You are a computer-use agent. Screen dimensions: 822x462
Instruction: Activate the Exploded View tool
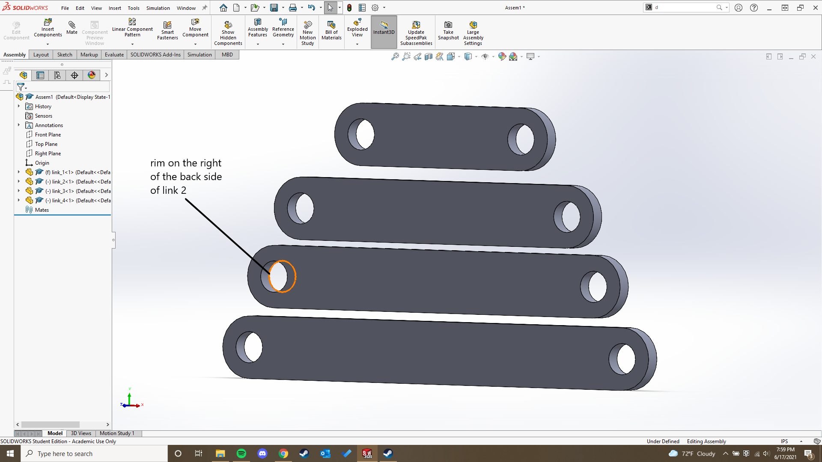pos(357,29)
